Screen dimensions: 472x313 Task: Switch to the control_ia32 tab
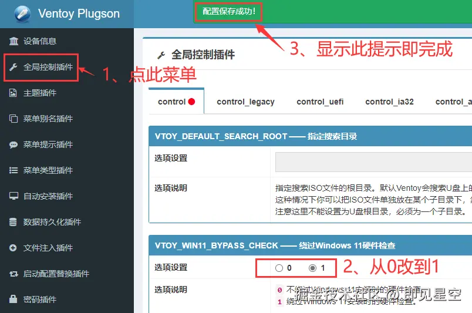(x=390, y=102)
